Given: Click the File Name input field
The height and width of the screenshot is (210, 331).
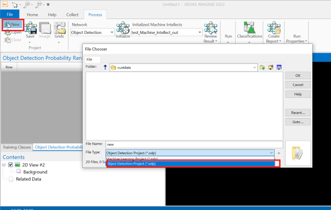Looking at the screenshot, I should (193, 145).
